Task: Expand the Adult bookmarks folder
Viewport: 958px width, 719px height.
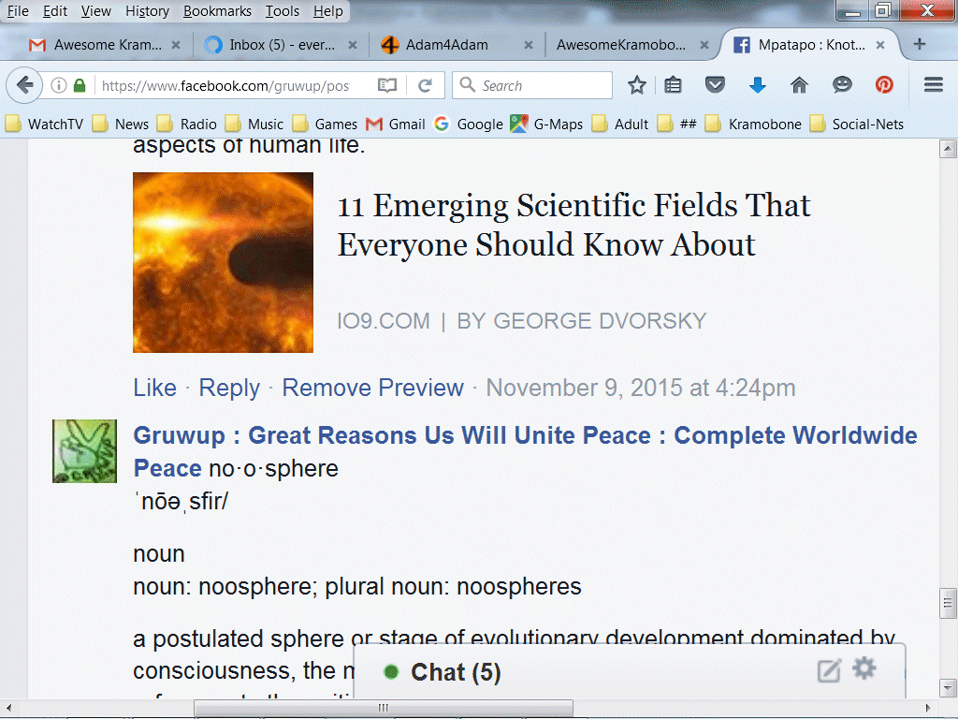Action: pyautogui.click(x=620, y=125)
